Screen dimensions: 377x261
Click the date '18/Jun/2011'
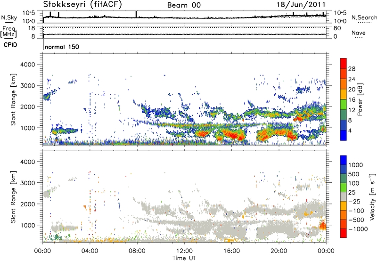tap(301, 5)
